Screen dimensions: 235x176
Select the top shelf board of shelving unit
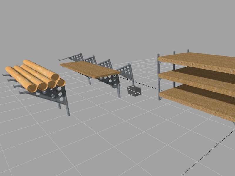tap(200, 61)
